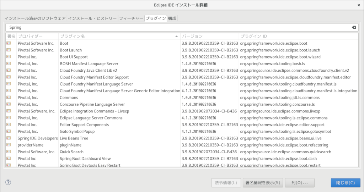Switch to インストール済みのソフトウェア tab
Image resolution: width=364 pixels, height=192 pixels.
pyautogui.click(x=35, y=18)
